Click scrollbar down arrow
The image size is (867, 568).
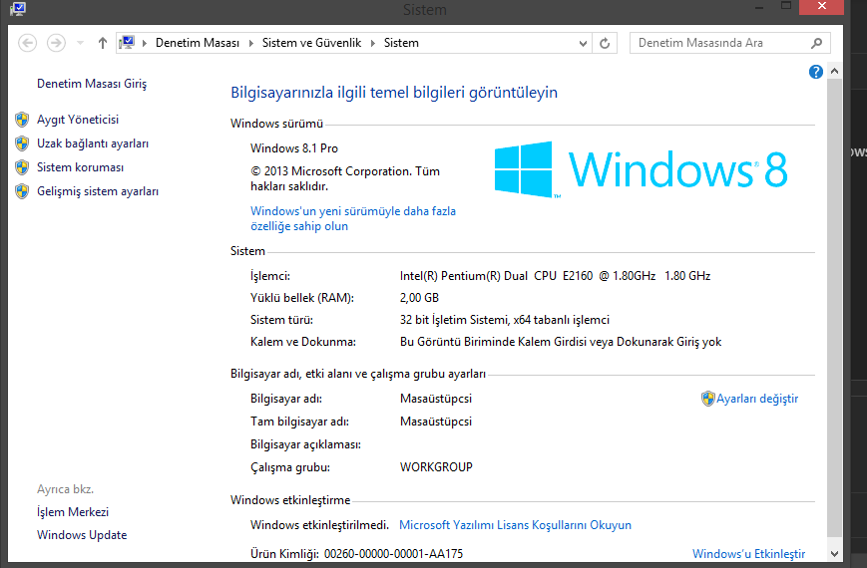click(x=834, y=554)
